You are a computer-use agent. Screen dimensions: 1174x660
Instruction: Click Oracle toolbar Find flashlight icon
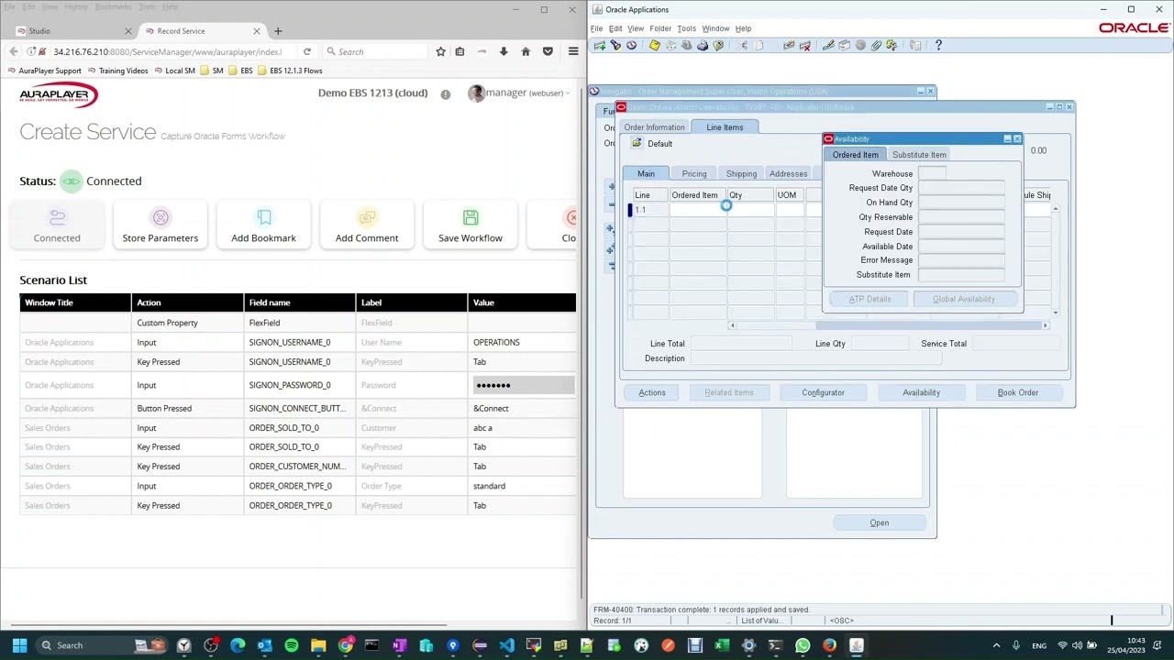615,45
